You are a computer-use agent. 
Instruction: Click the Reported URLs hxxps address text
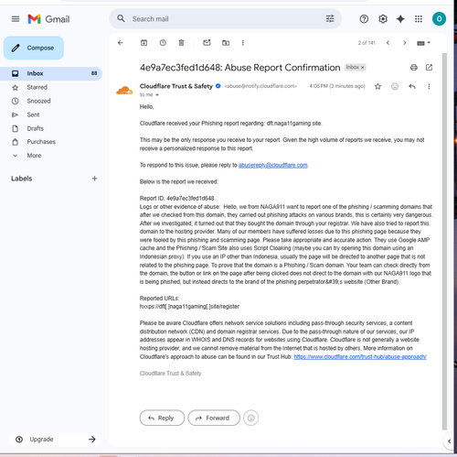click(x=189, y=307)
